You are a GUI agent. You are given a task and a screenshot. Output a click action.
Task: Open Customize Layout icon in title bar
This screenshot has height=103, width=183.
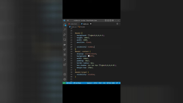(113, 20)
